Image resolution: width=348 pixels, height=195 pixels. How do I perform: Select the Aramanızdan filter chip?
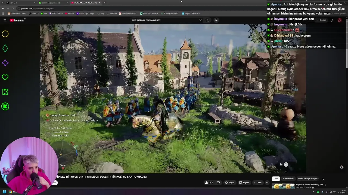pos(288,179)
